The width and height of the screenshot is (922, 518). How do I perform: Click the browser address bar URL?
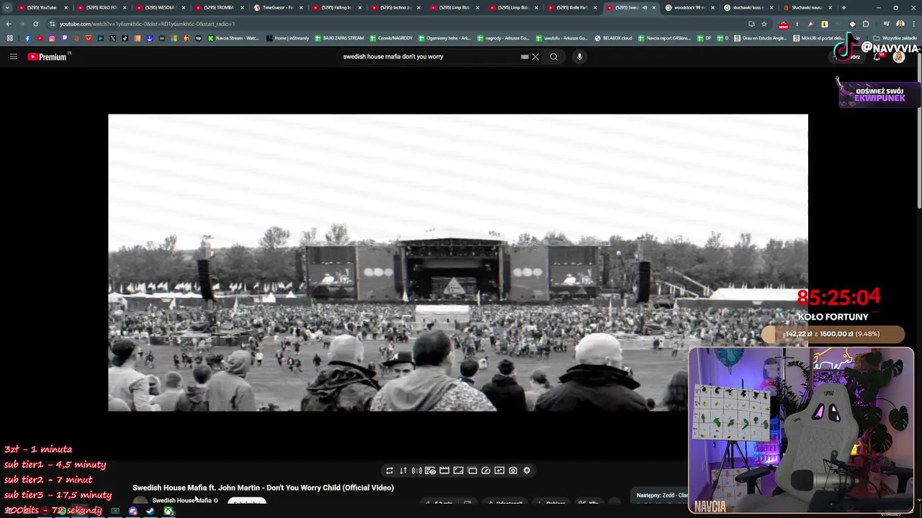[x=148, y=24]
